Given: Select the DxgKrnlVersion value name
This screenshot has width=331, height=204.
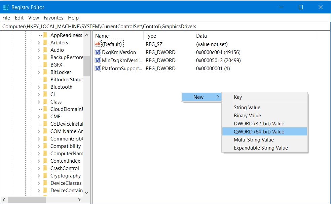Looking at the screenshot, I should tap(119, 52).
